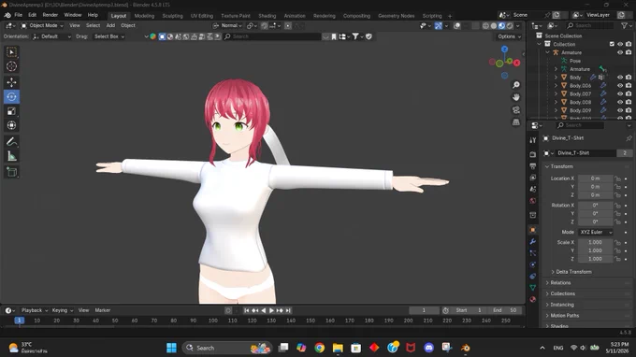The image size is (636, 357).
Task: Click the timeline Marker menu
Action: point(103,310)
